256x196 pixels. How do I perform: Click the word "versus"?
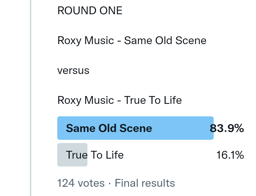click(73, 70)
